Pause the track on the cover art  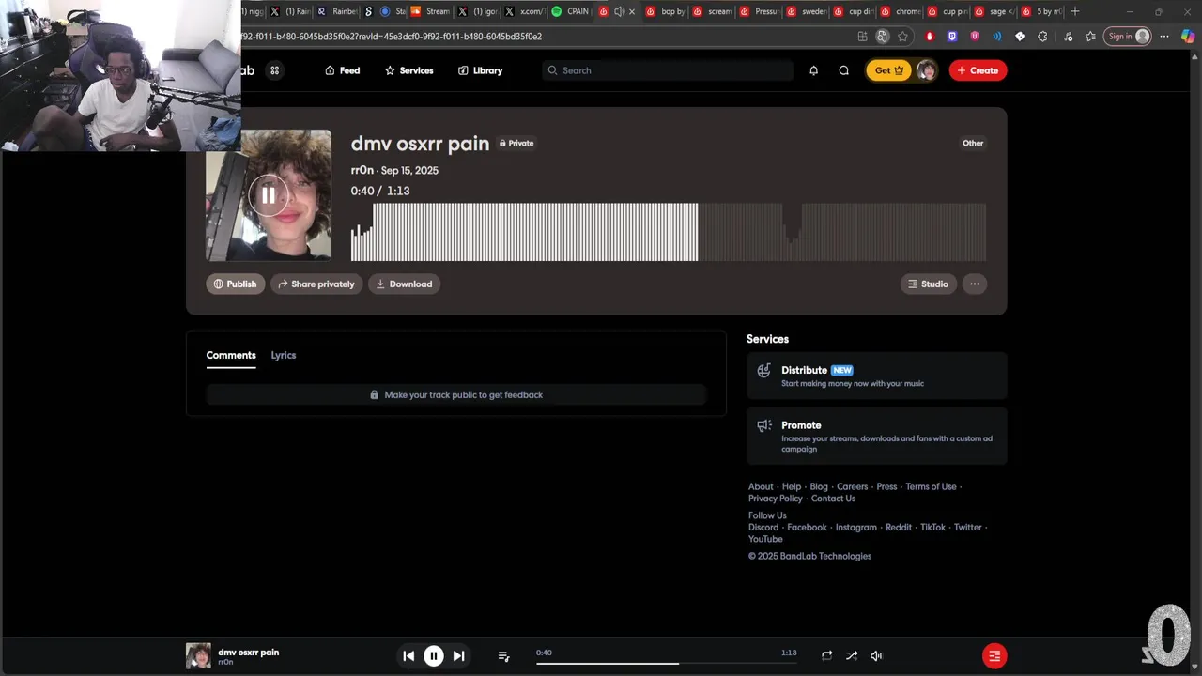(269, 195)
